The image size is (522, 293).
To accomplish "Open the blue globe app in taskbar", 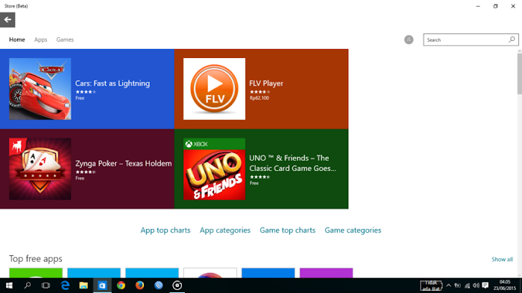I will pos(158,286).
